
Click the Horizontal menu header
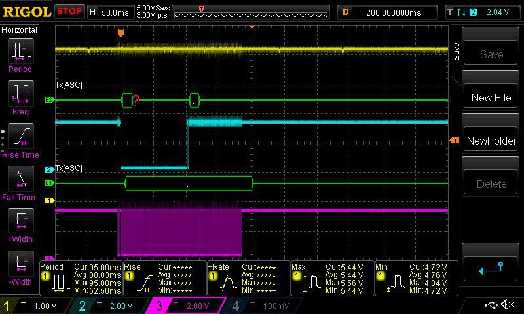point(19,30)
